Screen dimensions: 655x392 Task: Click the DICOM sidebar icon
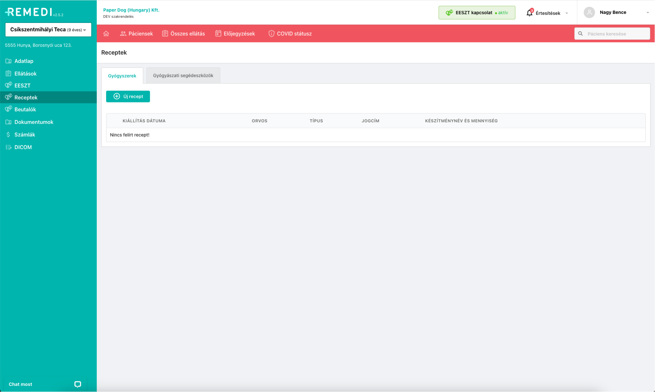(8, 147)
